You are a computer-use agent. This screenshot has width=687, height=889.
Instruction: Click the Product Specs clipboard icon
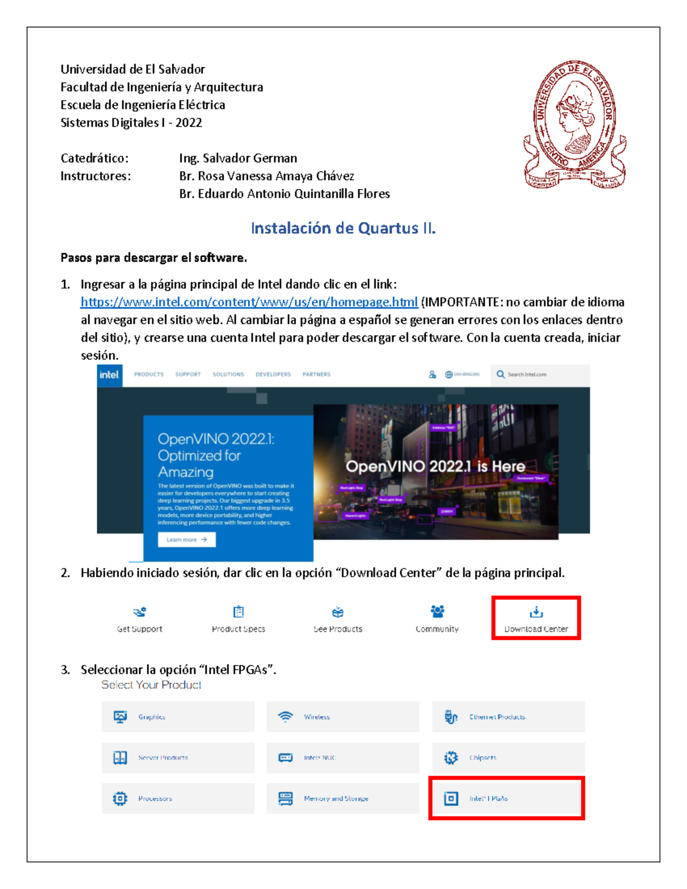(x=238, y=611)
